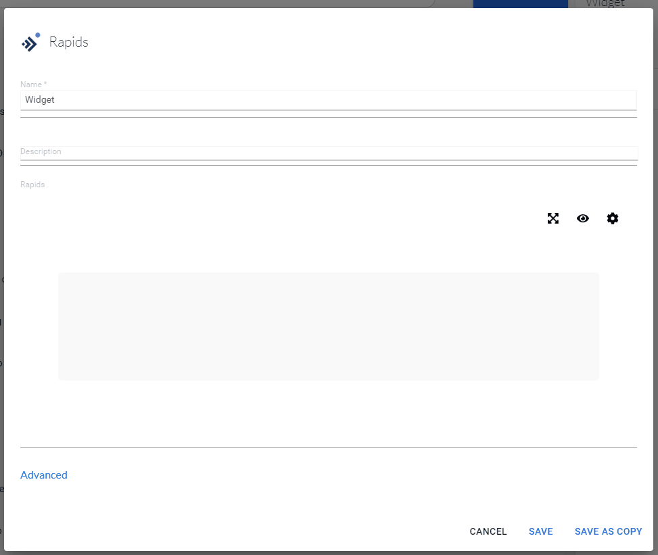Viewport: 658px width, 555px height.
Task: Expand the Rapids editor to fullscreen
Action: point(553,218)
